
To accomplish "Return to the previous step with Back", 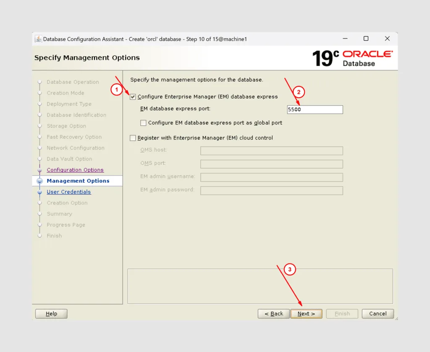I will (274, 314).
